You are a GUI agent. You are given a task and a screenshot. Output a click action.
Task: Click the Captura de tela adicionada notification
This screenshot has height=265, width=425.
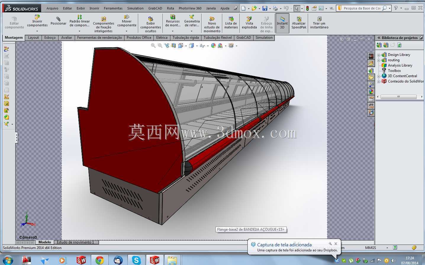point(284,245)
